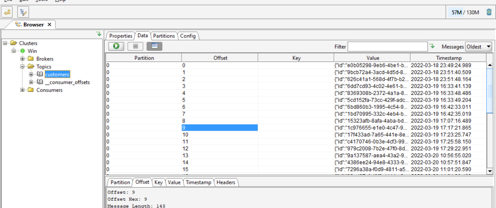This screenshot has width=496, height=208.
Task: Open the lower Partition detail tab
Action: tap(120, 182)
